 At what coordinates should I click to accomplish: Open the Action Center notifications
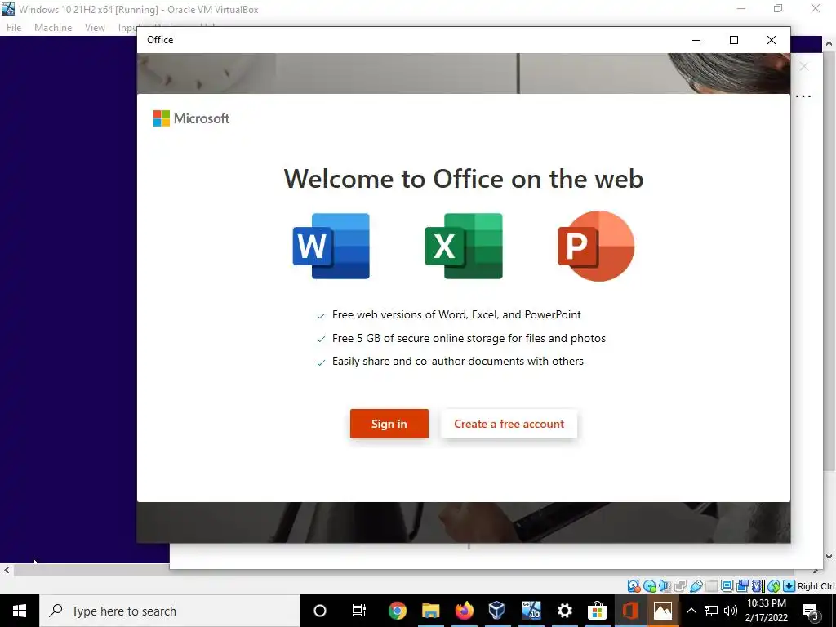(811, 611)
